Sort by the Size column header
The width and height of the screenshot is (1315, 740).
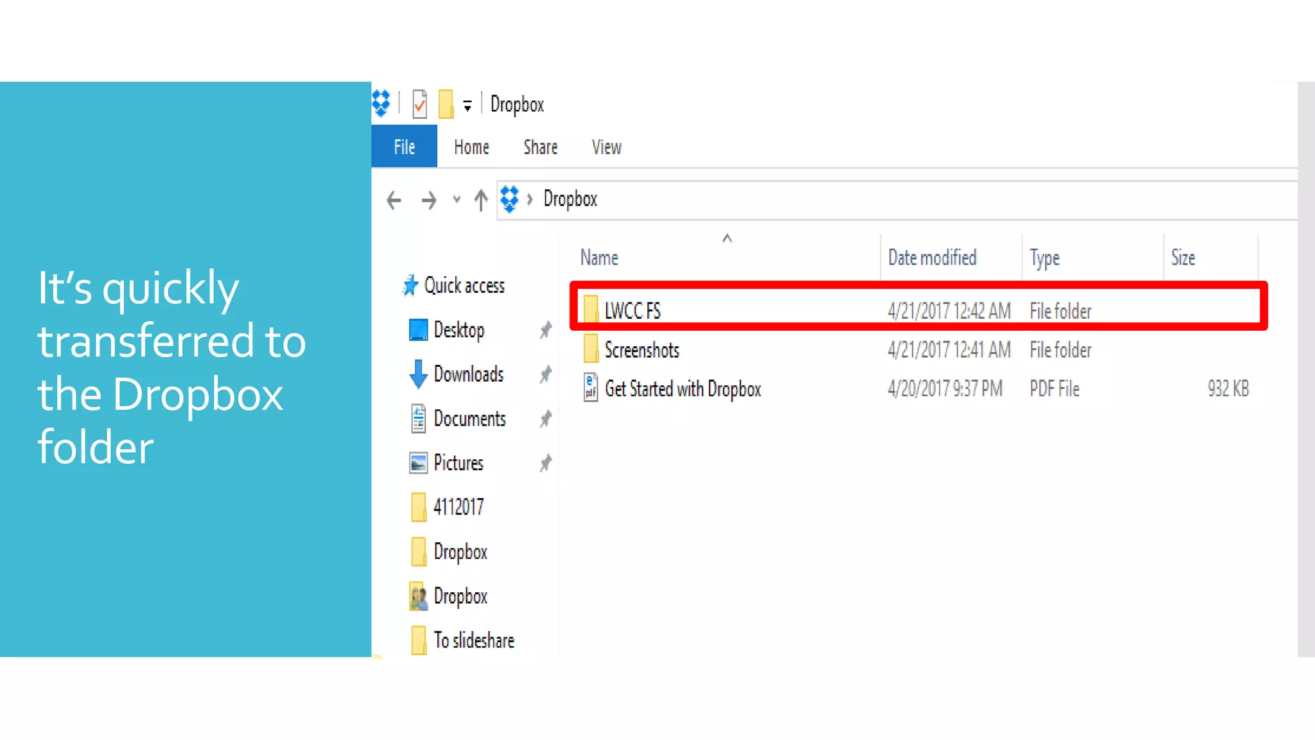(1183, 258)
